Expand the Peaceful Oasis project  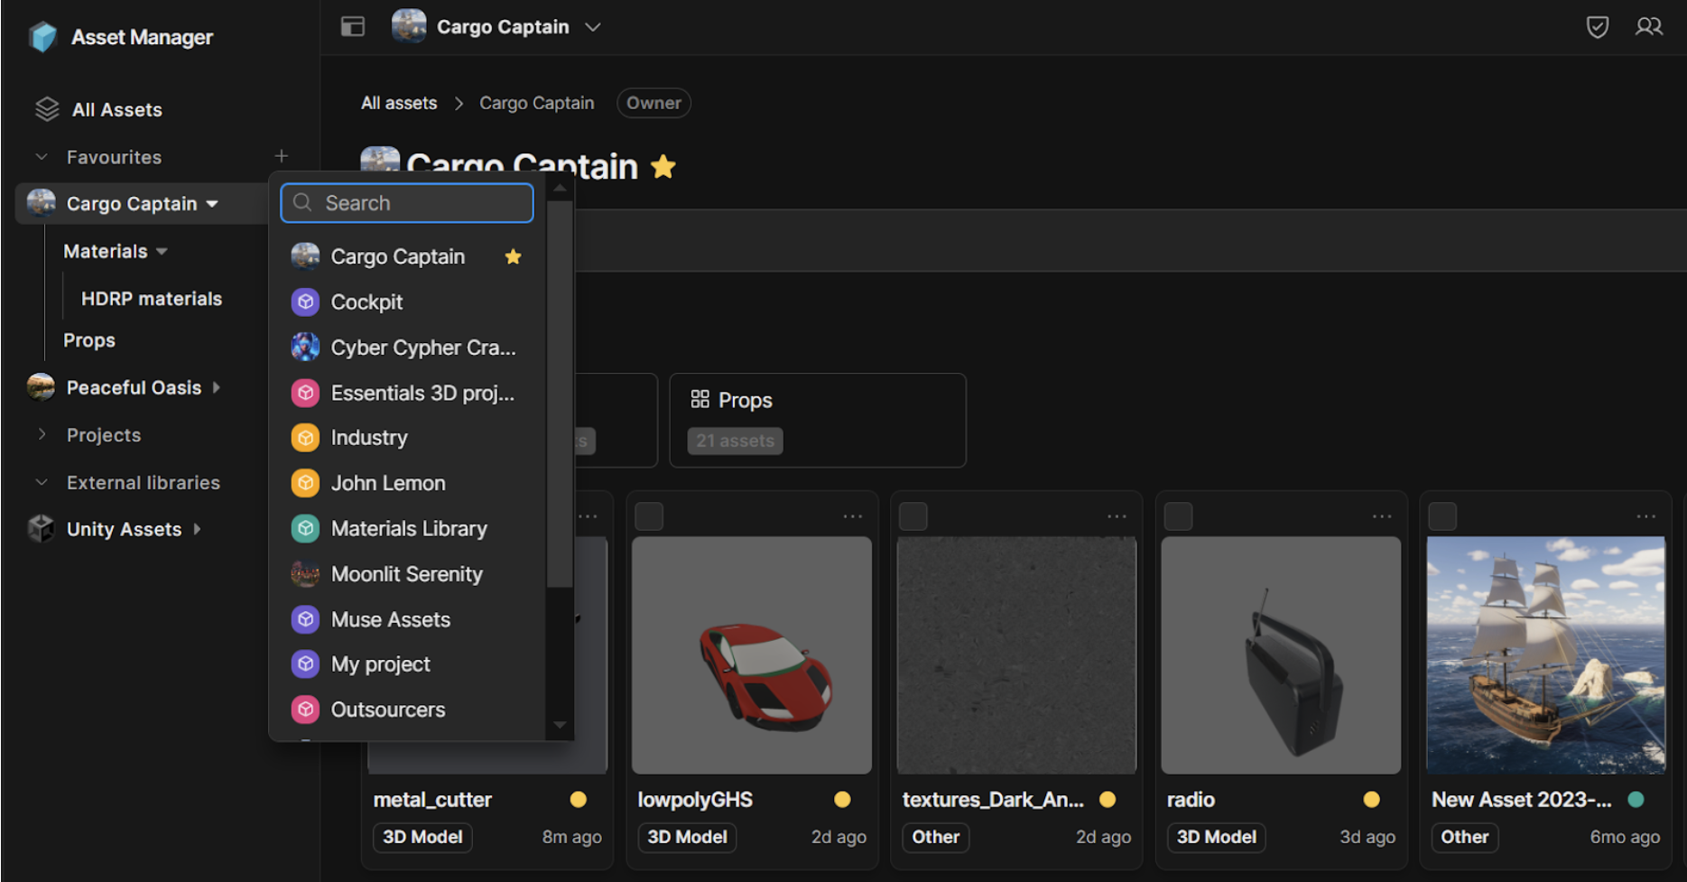click(217, 387)
